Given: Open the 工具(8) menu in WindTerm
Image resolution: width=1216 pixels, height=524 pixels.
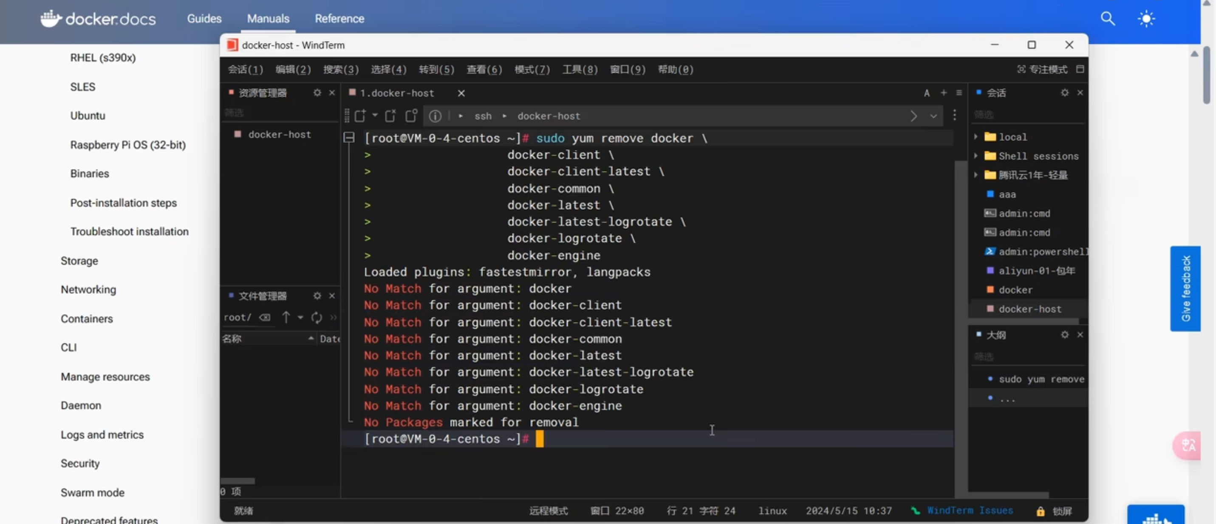Looking at the screenshot, I should pos(580,70).
